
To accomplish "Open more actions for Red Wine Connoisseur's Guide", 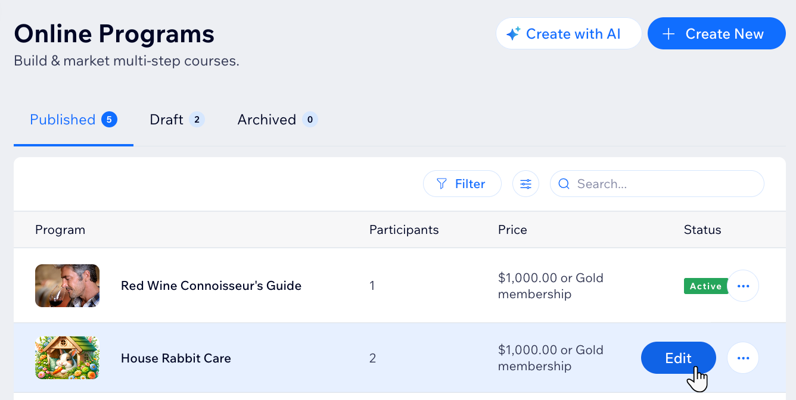I will click(742, 286).
